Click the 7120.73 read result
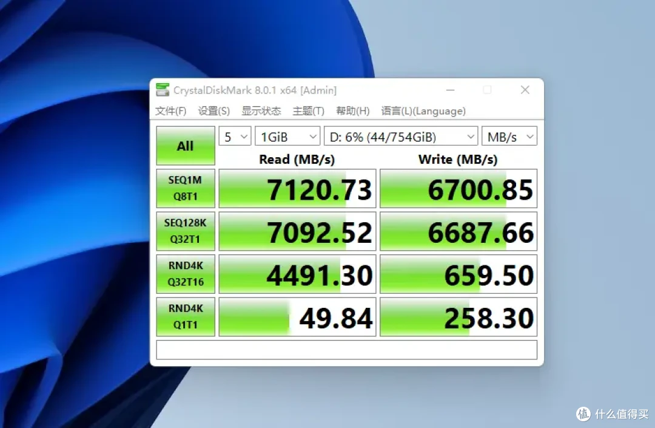Screen dimensions: 655x428 (297, 189)
